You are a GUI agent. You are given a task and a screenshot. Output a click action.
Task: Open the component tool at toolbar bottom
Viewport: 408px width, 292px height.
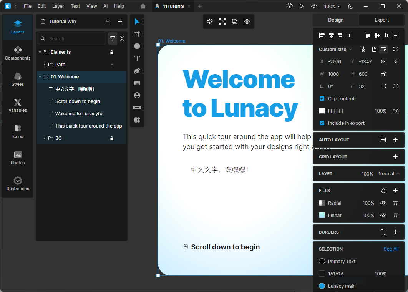(x=137, y=120)
